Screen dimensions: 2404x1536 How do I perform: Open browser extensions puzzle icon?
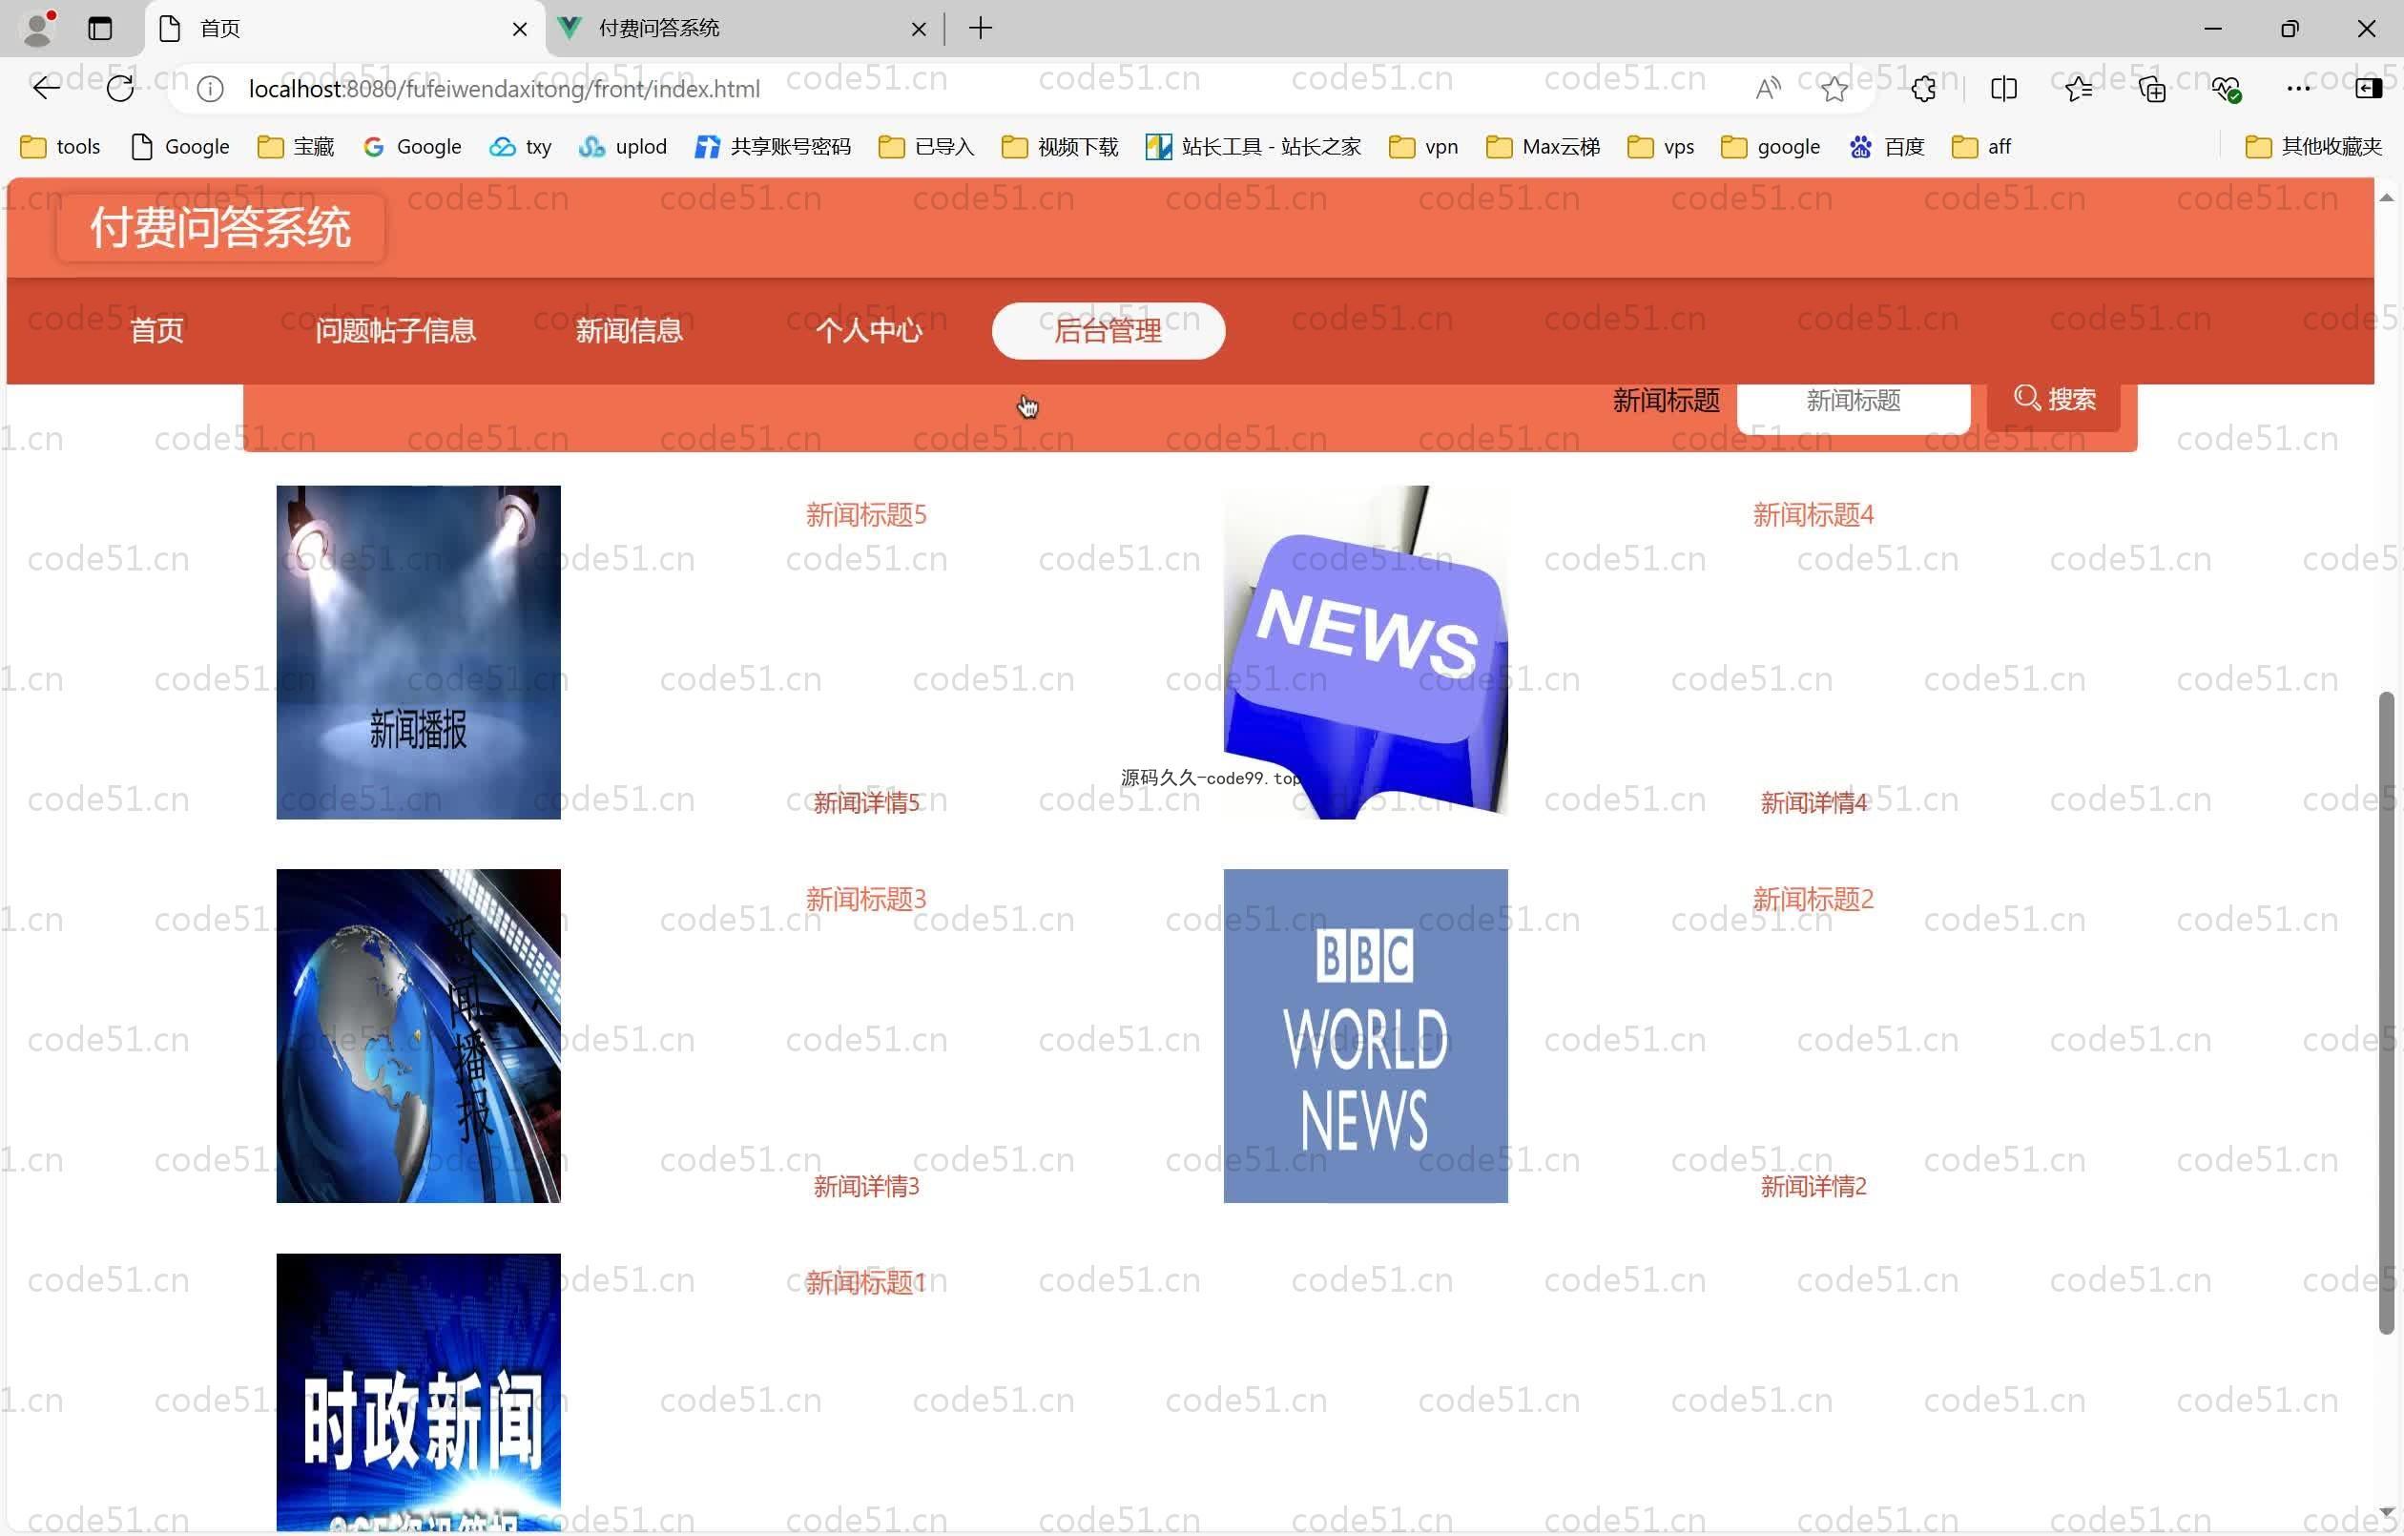pyautogui.click(x=1924, y=89)
